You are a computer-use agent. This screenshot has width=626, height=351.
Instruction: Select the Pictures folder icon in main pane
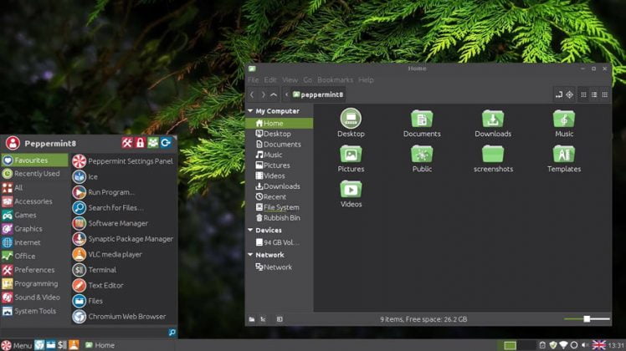click(x=351, y=154)
